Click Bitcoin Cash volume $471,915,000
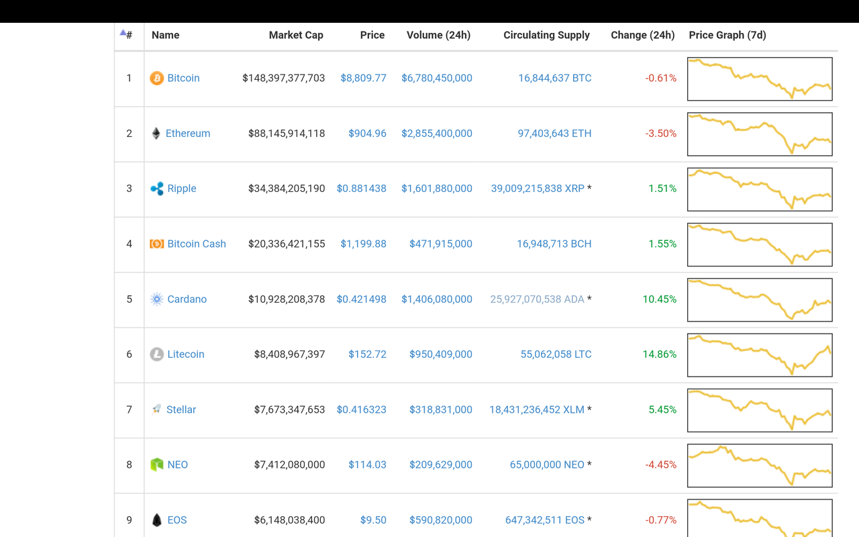This screenshot has height=537, width=859. coord(441,244)
